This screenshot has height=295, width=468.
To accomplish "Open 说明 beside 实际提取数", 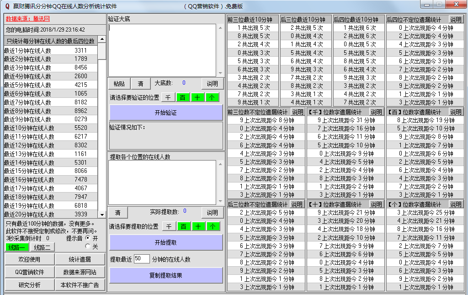I will click(x=212, y=213).
